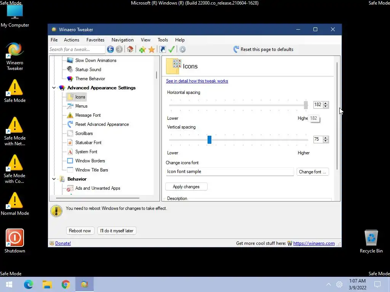This screenshot has width=390, height=292.
Task: Select Ads and Unwanted Apps item
Action: (97, 188)
